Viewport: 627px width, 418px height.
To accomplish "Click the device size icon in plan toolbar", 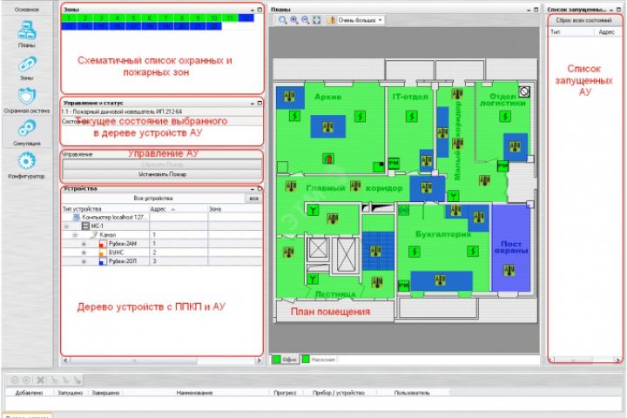I will coord(331,20).
